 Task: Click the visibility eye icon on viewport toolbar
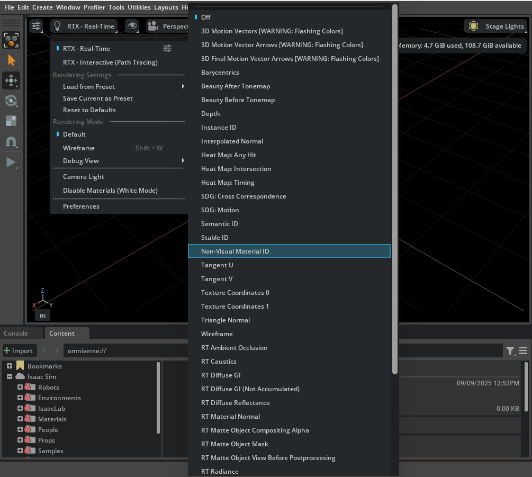(132, 25)
